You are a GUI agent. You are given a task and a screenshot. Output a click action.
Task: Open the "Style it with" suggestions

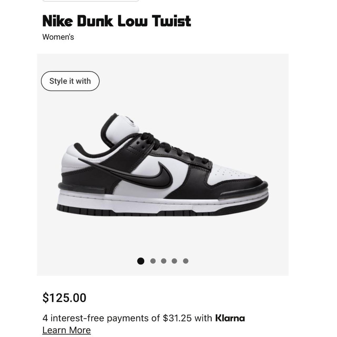pos(70,81)
